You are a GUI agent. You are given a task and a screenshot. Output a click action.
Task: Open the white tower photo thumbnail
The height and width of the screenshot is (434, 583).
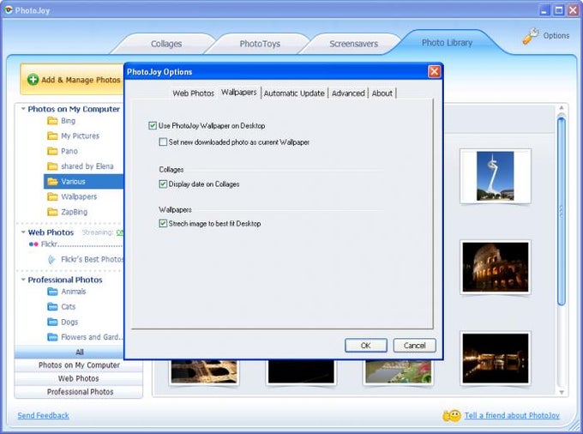(496, 176)
